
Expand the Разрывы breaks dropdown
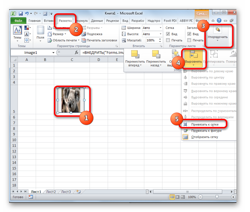pos(101,28)
